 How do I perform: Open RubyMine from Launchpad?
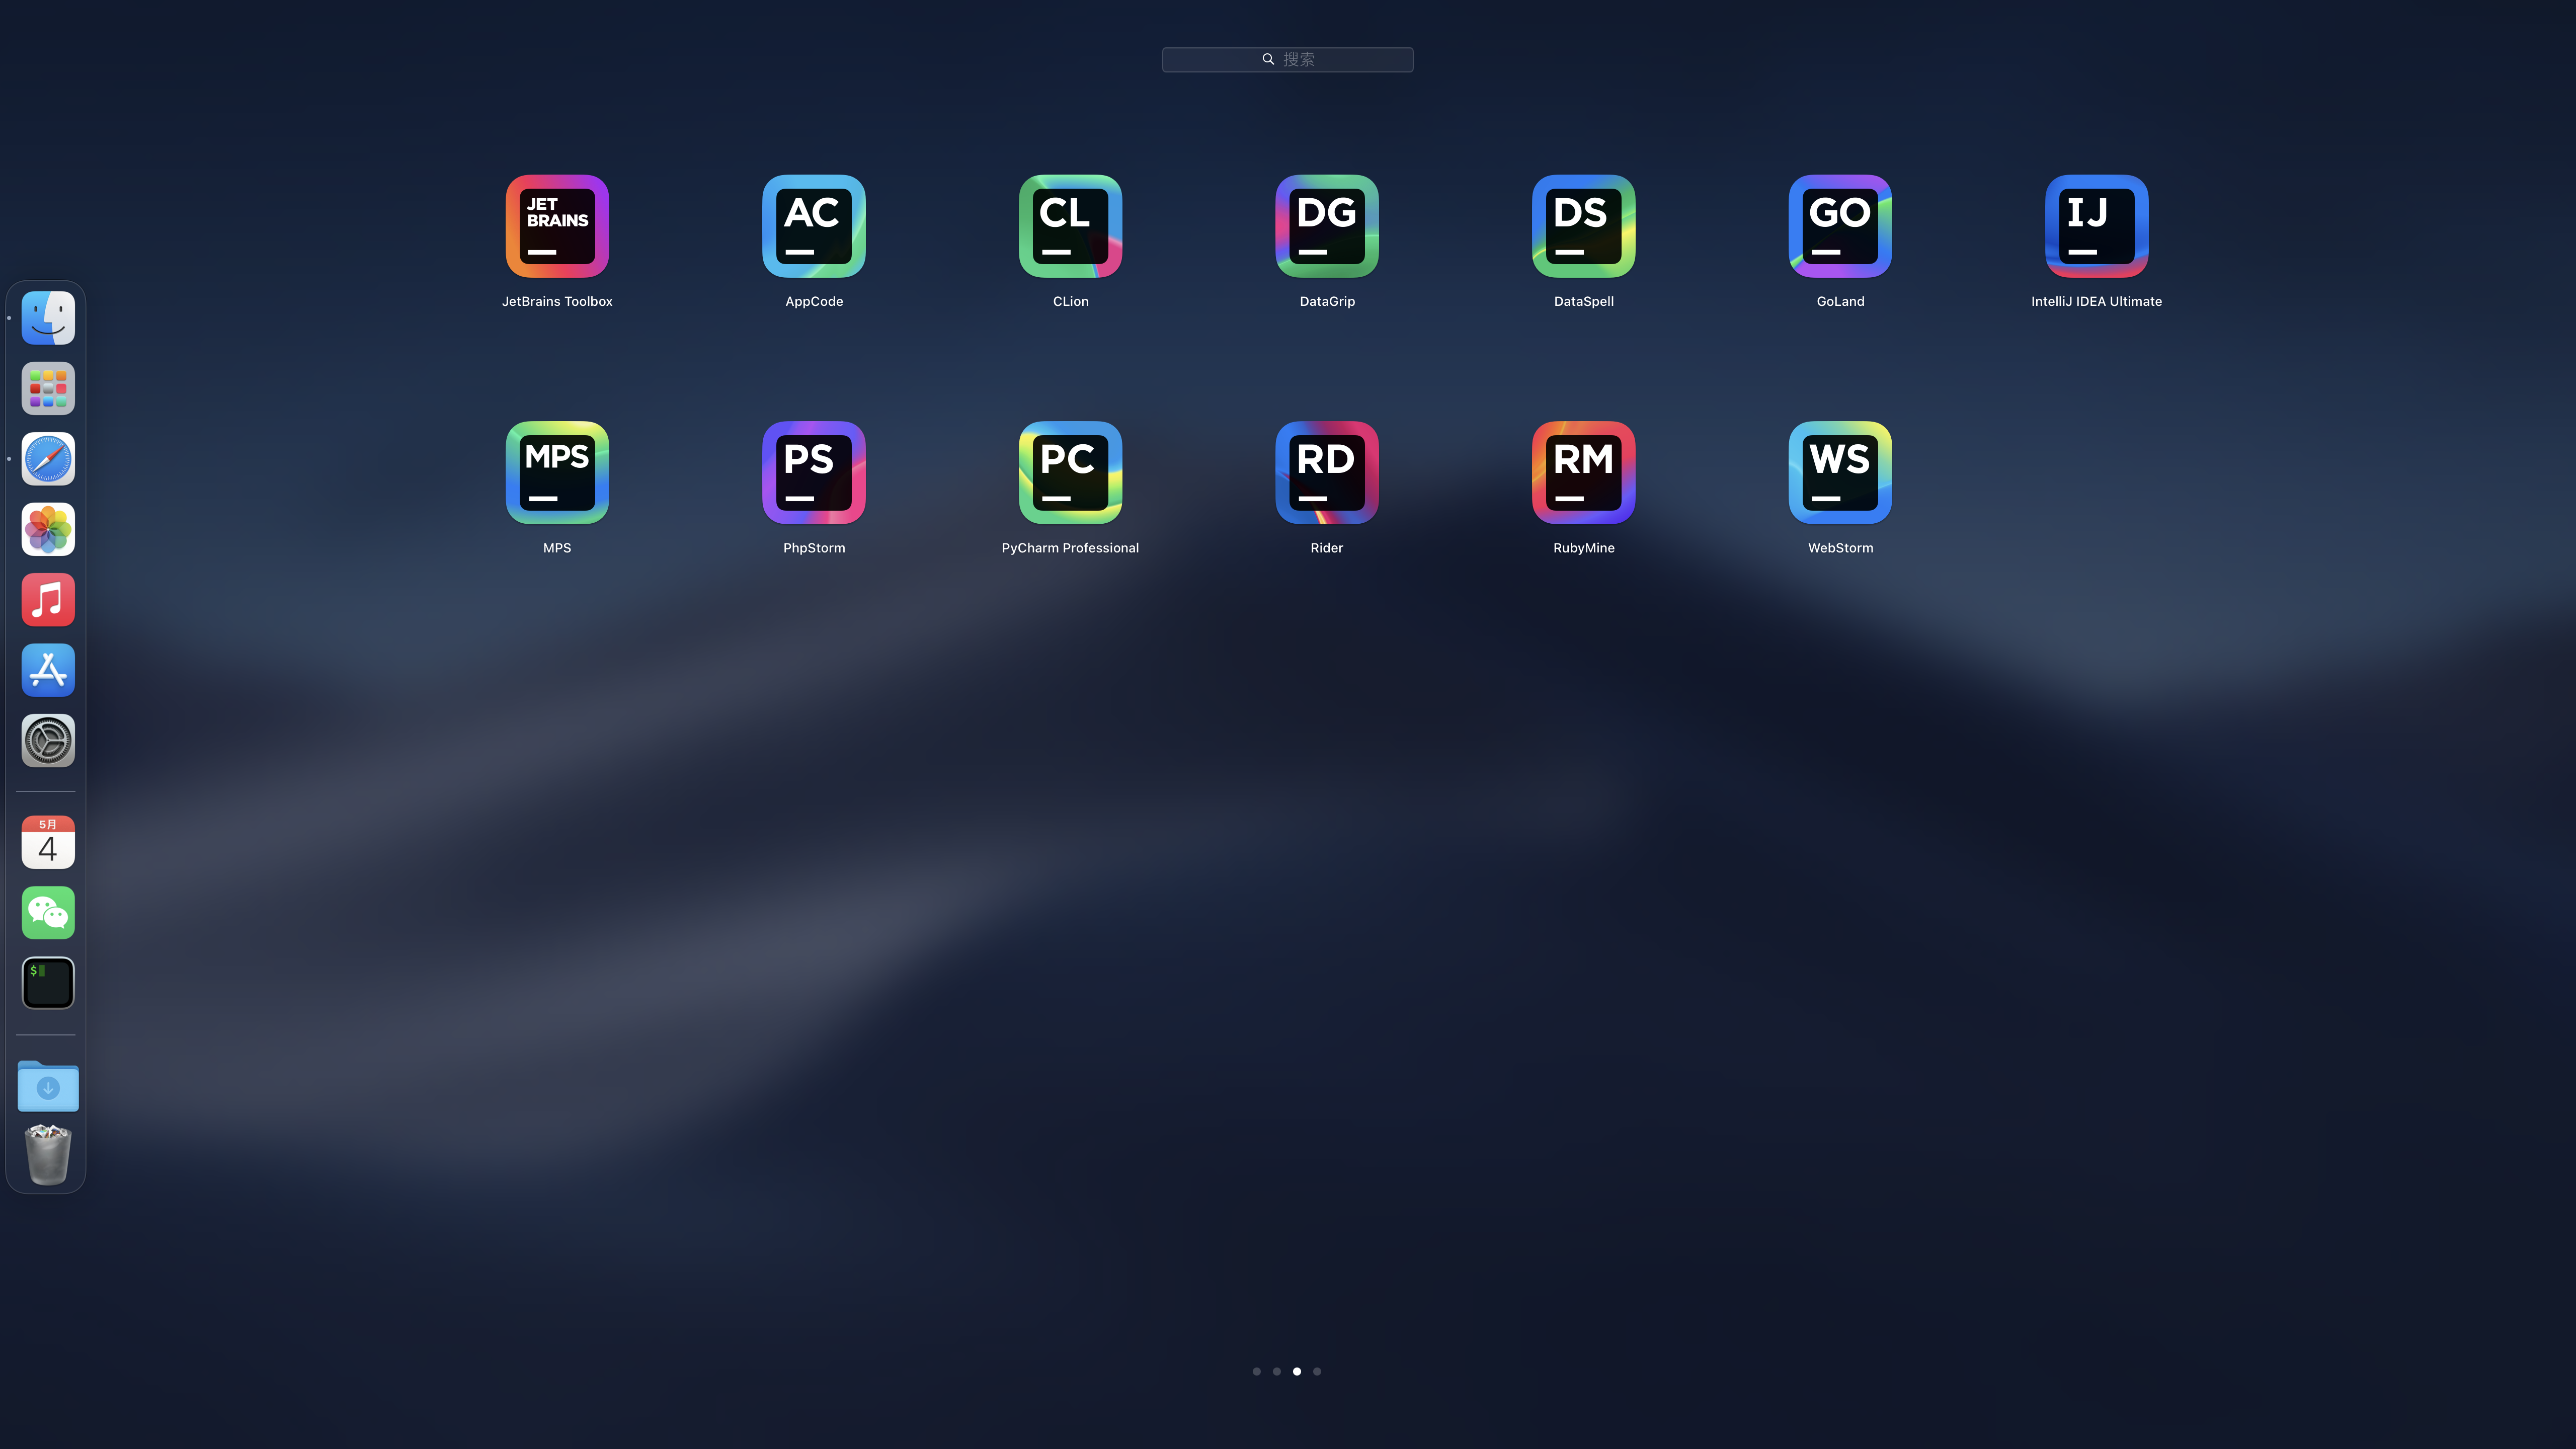pos(1583,472)
